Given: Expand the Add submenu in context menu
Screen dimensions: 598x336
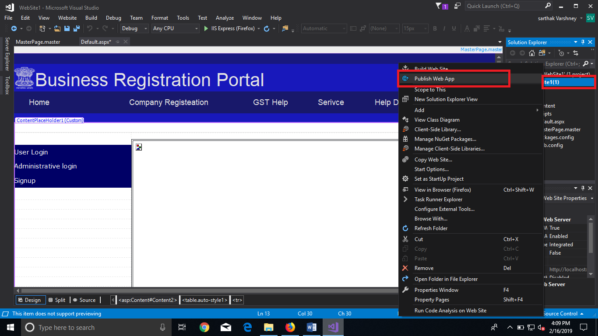Looking at the screenshot, I should 538,110.
